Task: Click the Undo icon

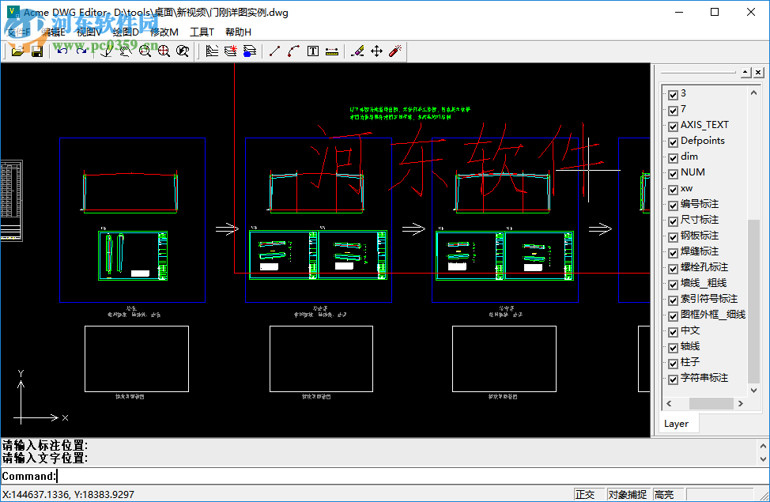Action: [63, 51]
